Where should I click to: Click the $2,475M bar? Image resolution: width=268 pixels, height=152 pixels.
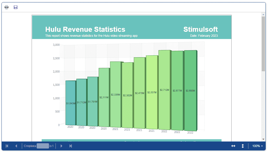(140, 93)
